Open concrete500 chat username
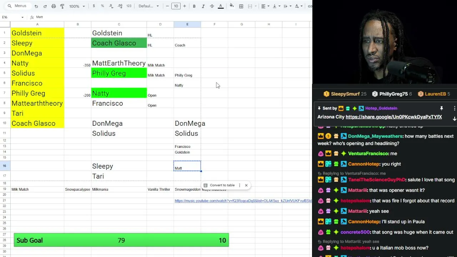 click(355, 232)
